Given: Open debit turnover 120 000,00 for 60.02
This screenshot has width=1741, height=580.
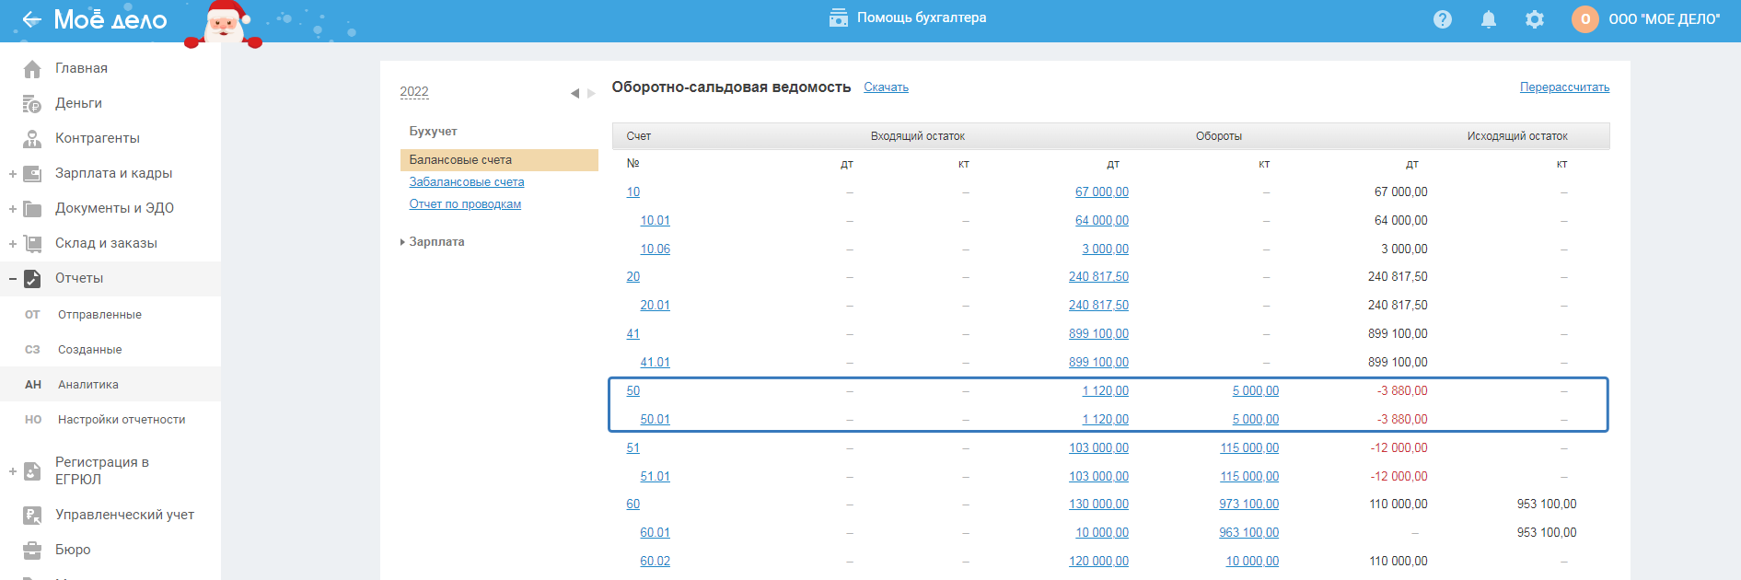Looking at the screenshot, I should pos(1098,562).
